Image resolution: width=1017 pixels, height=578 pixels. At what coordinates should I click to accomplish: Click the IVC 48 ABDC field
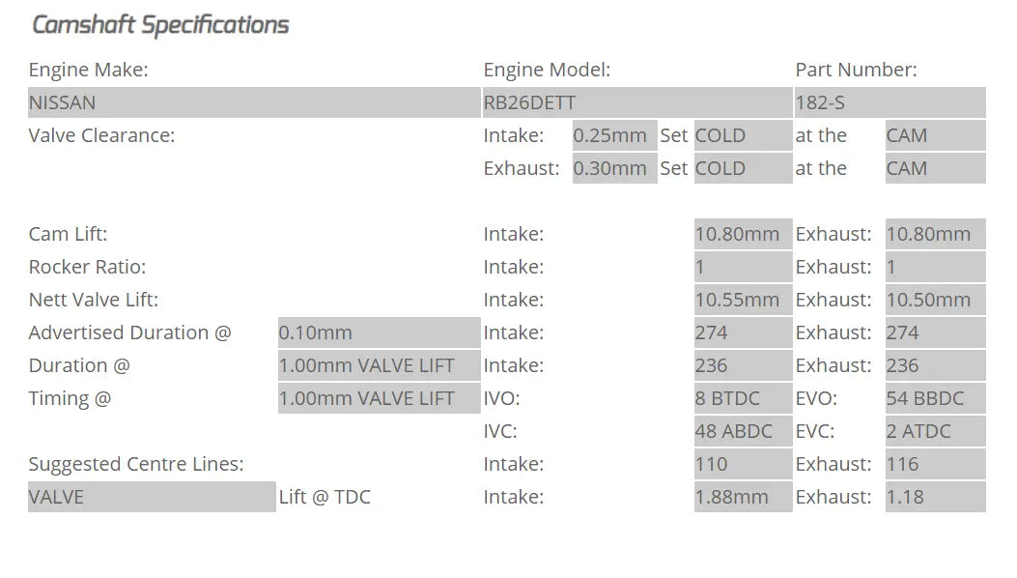tap(743, 431)
